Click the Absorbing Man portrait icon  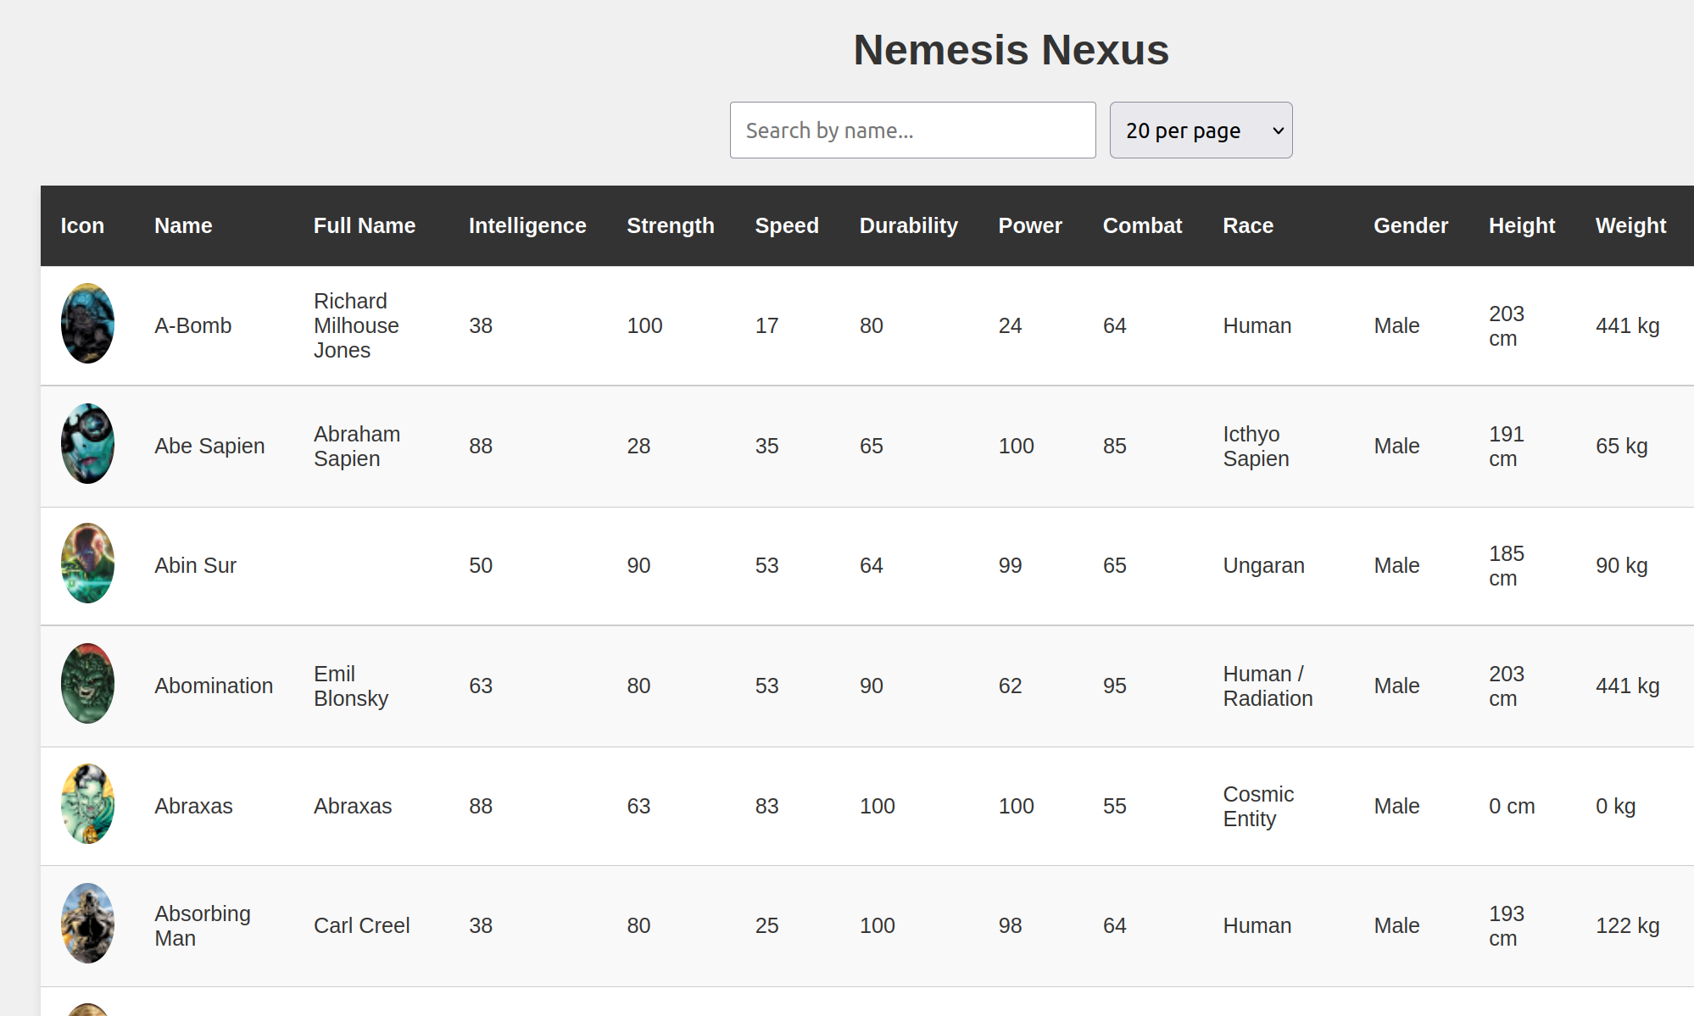point(87,924)
